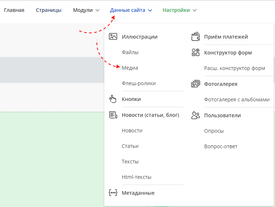Screen dimensions: 275x207
Task: Open the Страницы menu item
Action: [x=49, y=10]
